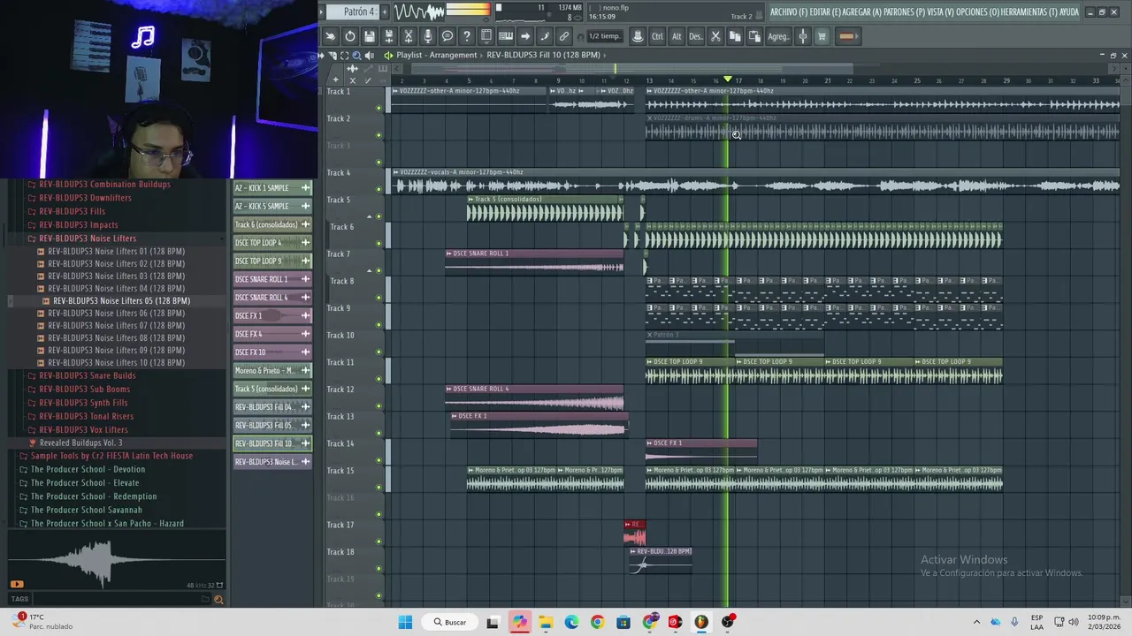The width and height of the screenshot is (1132, 636).
Task: Click the Playlist - Arrangement title
Action: pos(436,55)
